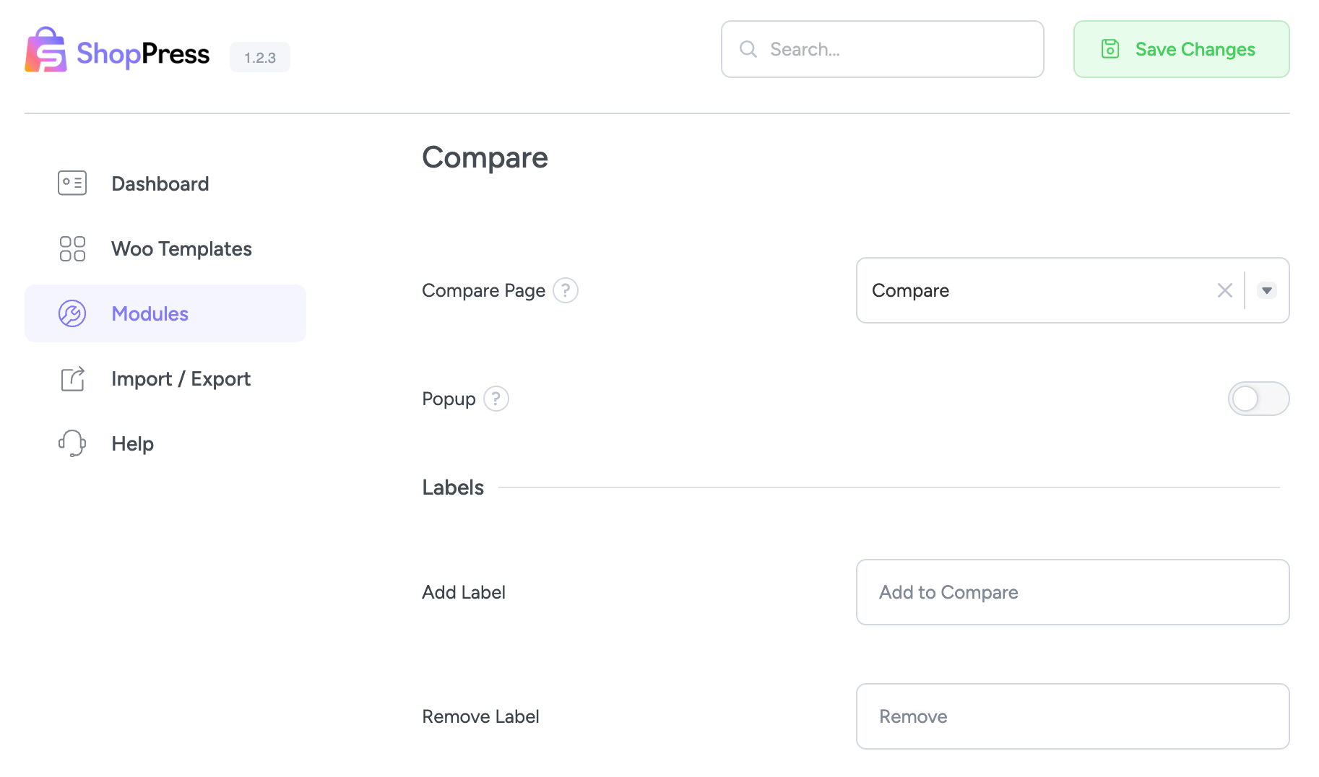The width and height of the screenshot is (1319, 777).
Task: Switch to the Modules section
Action: click(x=150, y=313)
